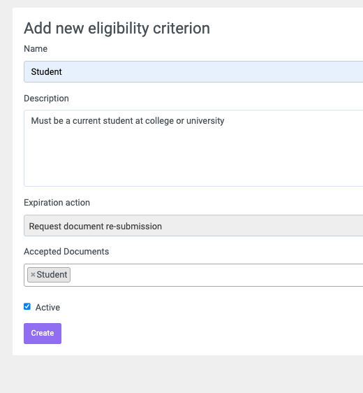Screen dimensions: 363x393
Task: Click the Description field label
Action: (46, 99)
